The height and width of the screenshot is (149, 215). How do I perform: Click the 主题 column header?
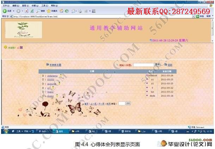(92, 71)
